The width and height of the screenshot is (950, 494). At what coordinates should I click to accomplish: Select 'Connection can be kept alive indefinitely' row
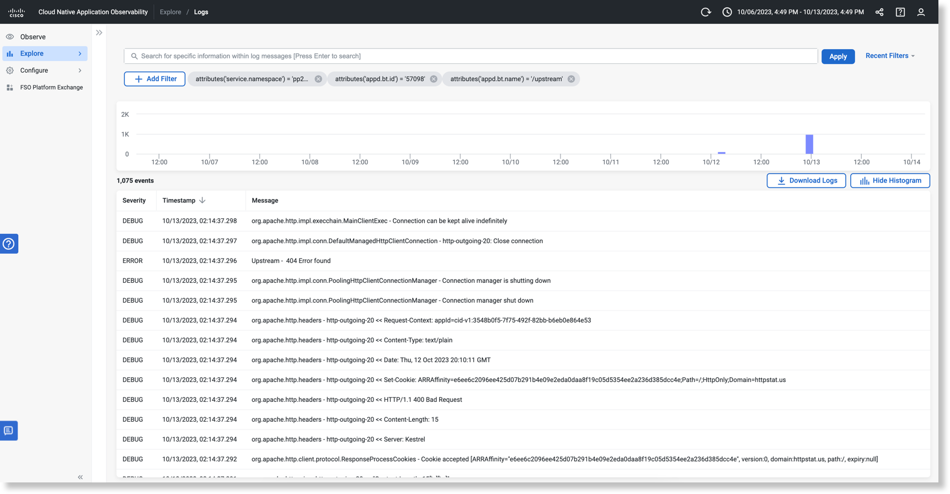pos(523,221)
